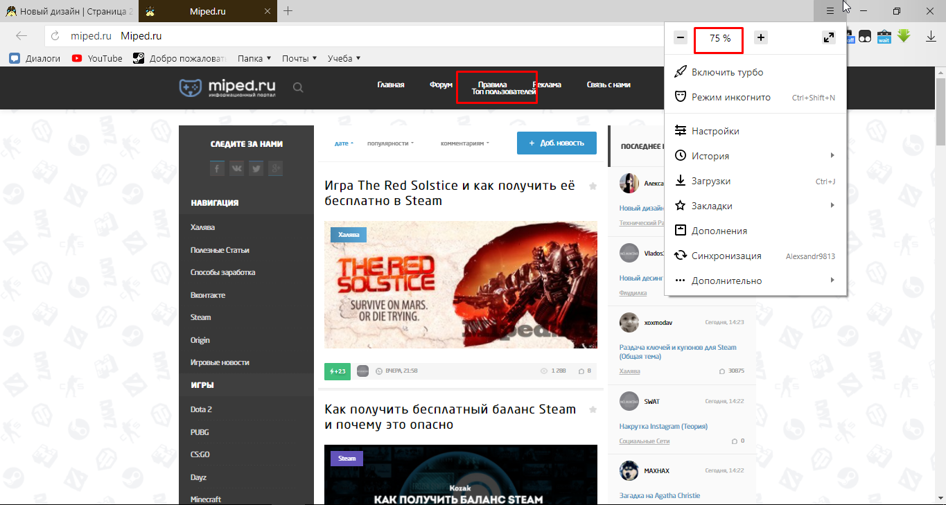This screenshot has width=946, height=505.
Task: Expand the Почты bookmarks folder
Action: (x=299, y=58)
